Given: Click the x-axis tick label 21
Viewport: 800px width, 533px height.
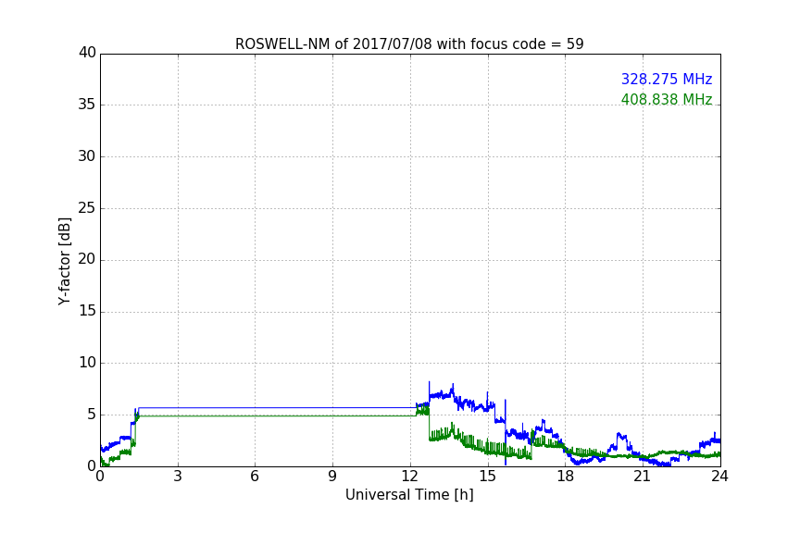Looking at the screenshot, I should pyautogui.click(x=643, y=477).
